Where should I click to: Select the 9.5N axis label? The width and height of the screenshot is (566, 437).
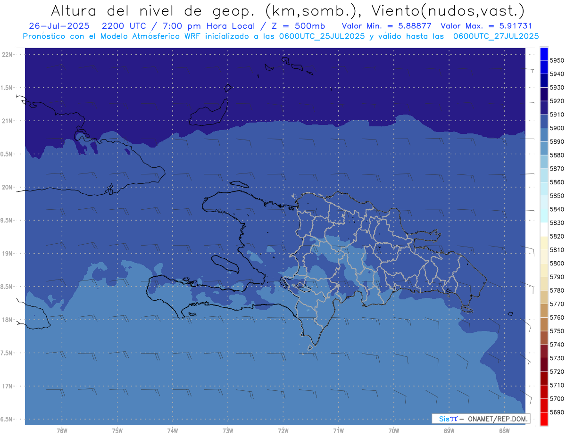7,220
